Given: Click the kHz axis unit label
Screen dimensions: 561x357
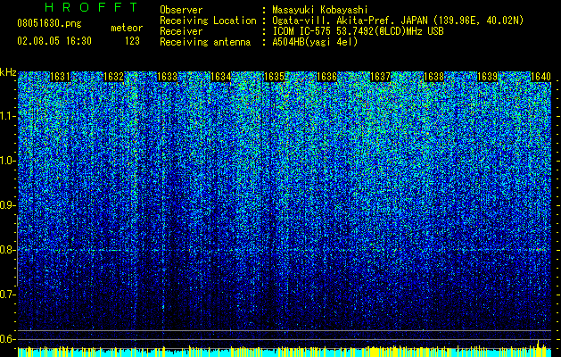Looking at the screenshot, I should tap(8, 72).
